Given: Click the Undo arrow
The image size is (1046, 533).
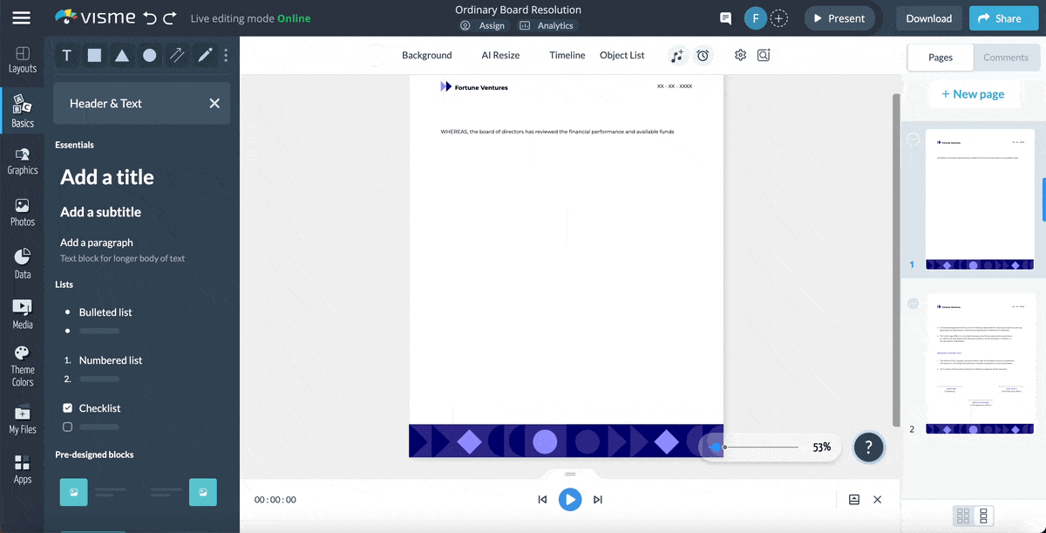Looking at the screenshot, I should tap(150, 18).
